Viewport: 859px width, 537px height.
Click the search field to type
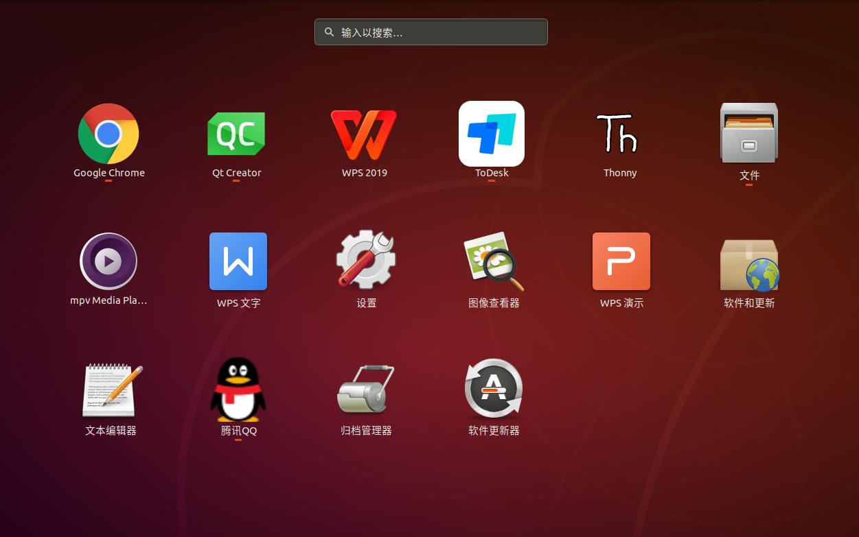click(x=439, y=32)
